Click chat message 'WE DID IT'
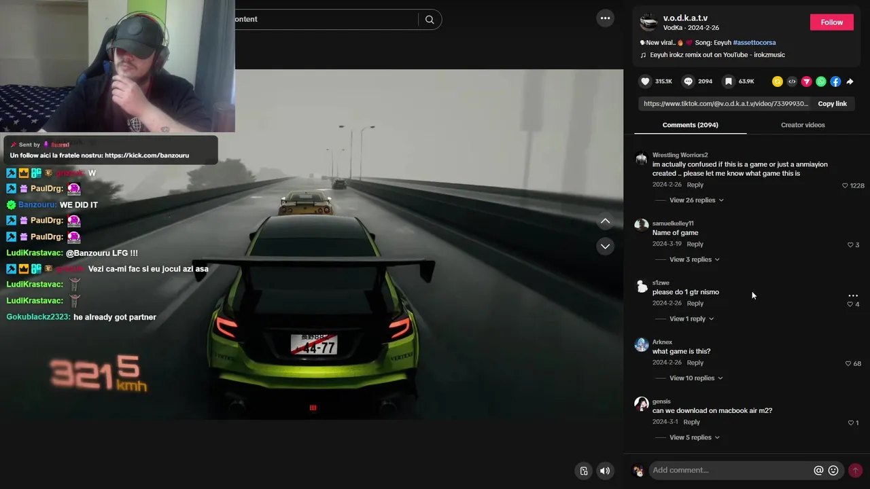The image size is (870, 489). [79, 205]
